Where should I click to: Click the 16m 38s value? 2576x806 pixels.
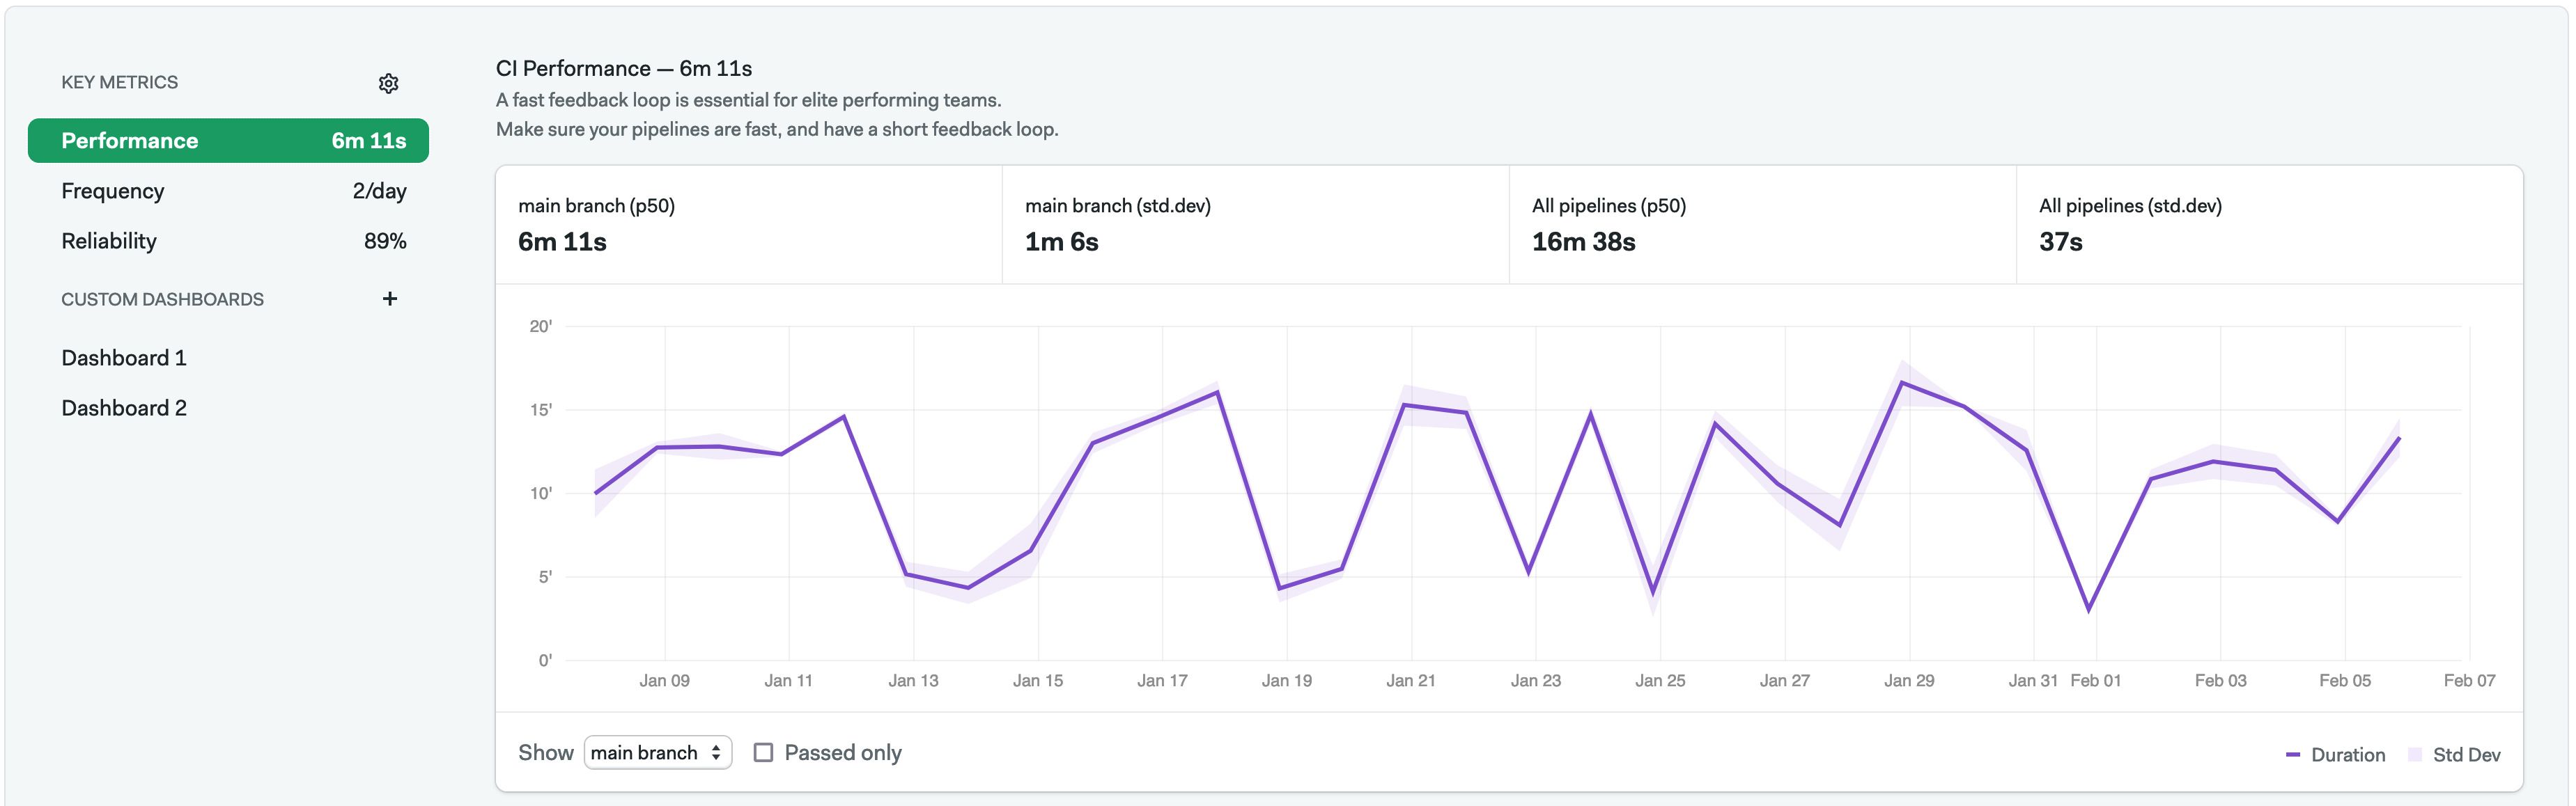(1583, 242)
